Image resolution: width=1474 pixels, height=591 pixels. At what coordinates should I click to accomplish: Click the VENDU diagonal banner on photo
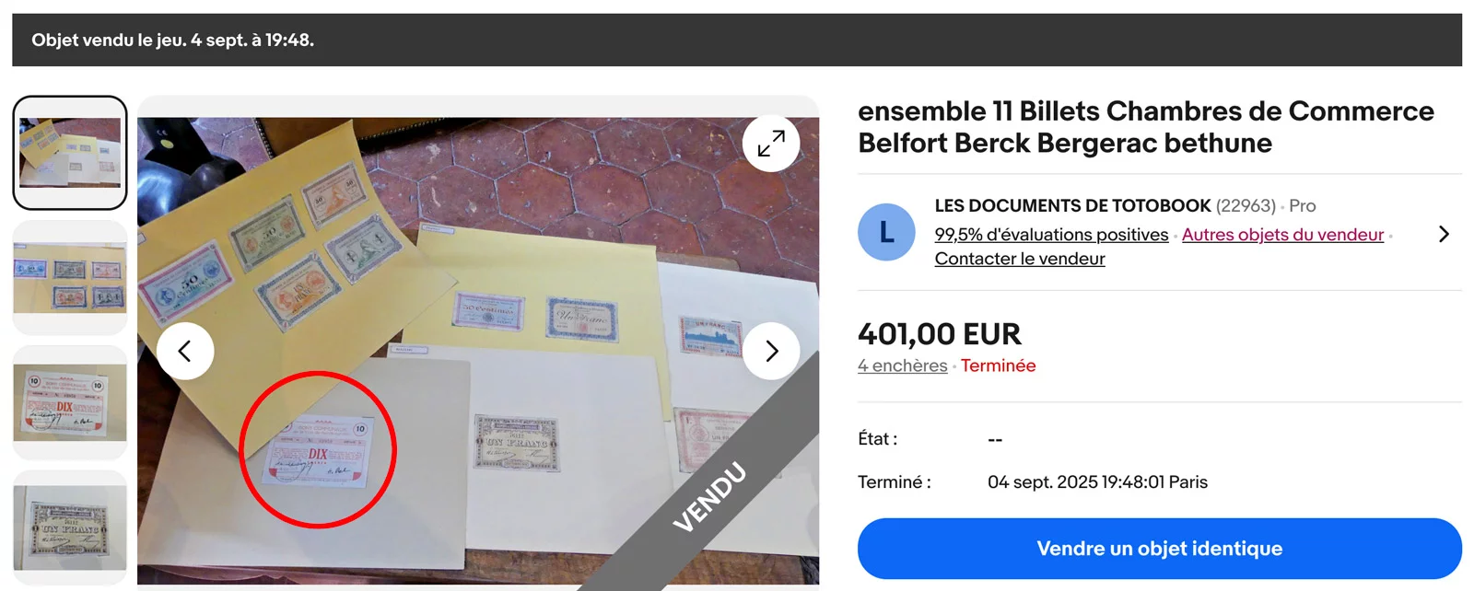(709, 497)
